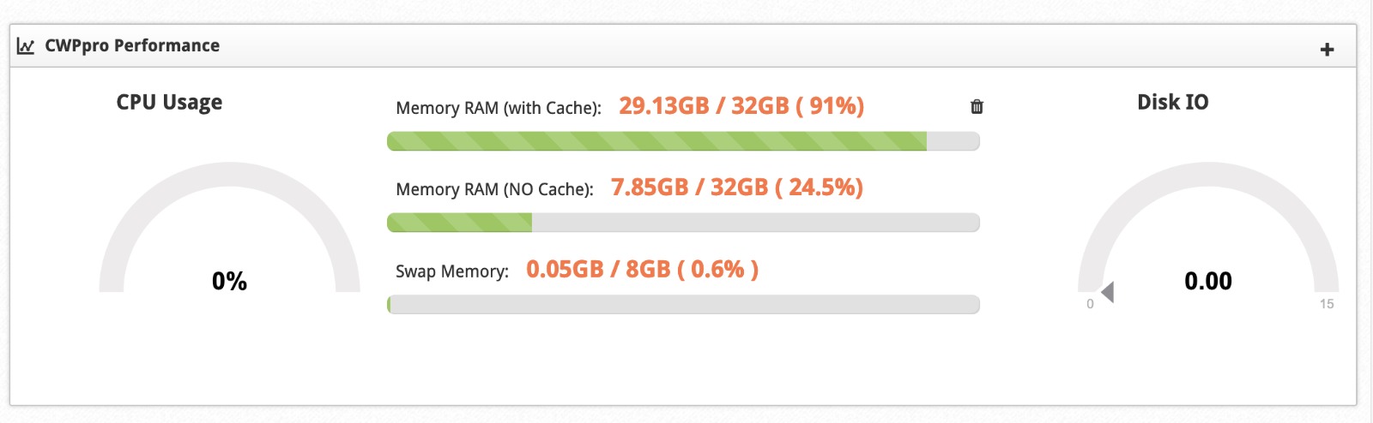The image size is (1373, 423).
Task: Click the trash icon to clear RAM cache
Action: pyautogui.click(x=977, y=107)
